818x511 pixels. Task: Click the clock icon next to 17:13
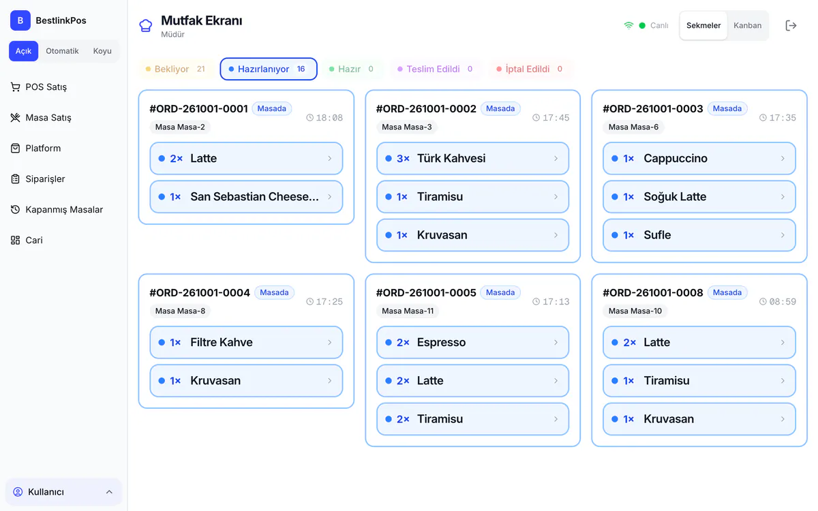[x=536, y=302]
